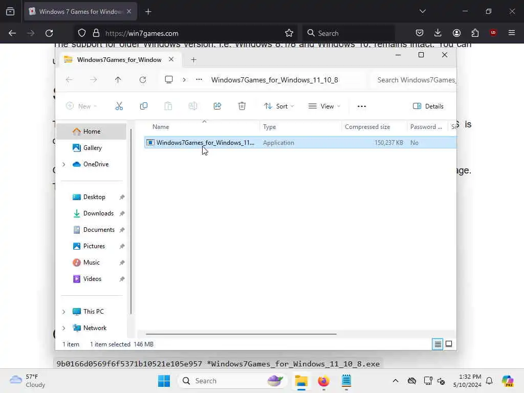Image resolution: width=524 pixels, height=393 pixels.
Task: Open Firefox Downloads panel
Action: [x=438, y=33]
